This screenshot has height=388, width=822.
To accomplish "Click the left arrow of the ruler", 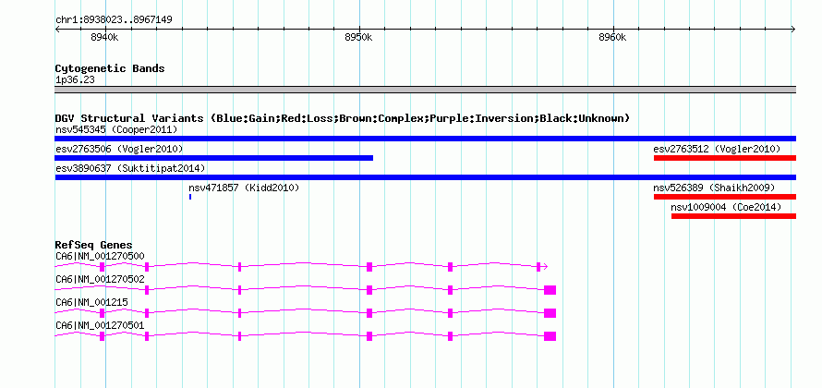I will click(57, 30).
